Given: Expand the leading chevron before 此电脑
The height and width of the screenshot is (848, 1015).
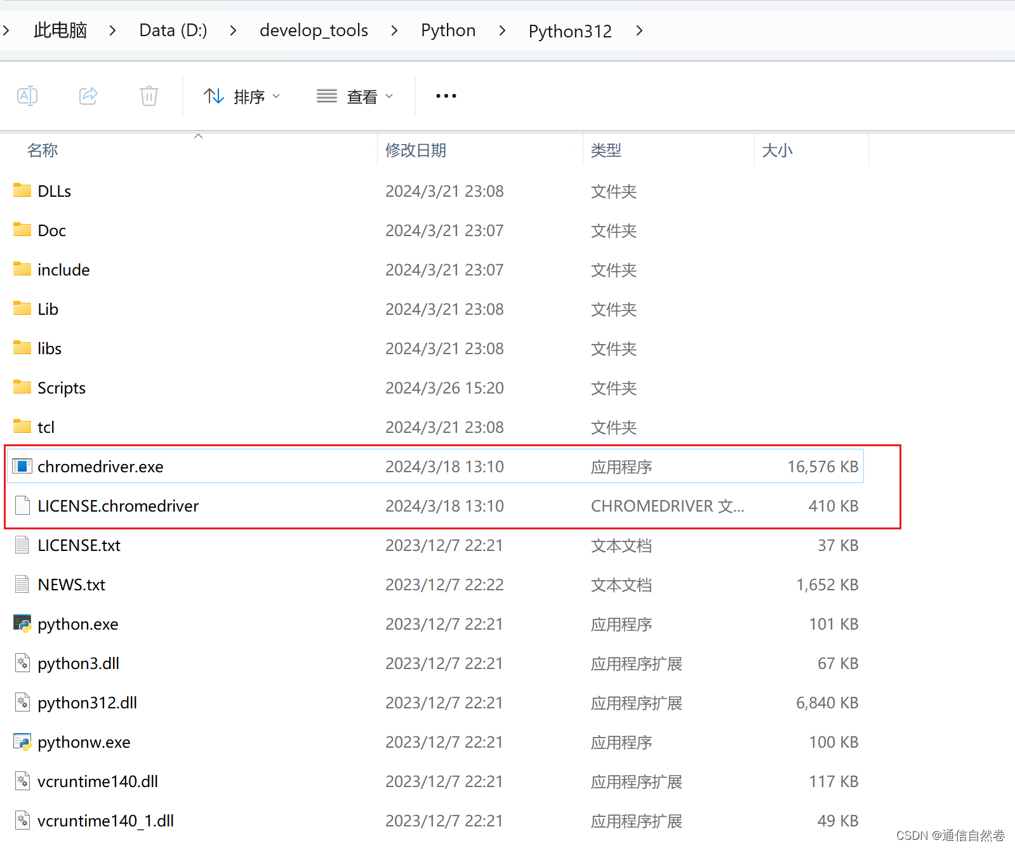Looking at the screenshot, I should point(6,30).
